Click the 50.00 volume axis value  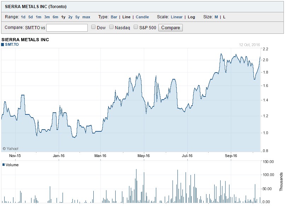click(267, 189)
